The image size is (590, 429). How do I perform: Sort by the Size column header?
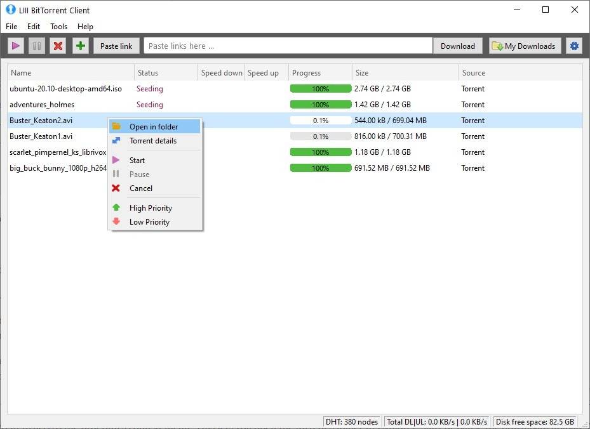pos(405,72)
